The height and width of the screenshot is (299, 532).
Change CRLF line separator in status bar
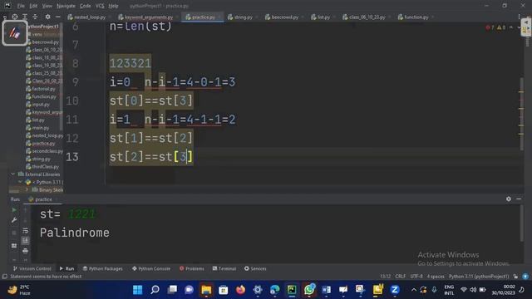click(401, 277)
